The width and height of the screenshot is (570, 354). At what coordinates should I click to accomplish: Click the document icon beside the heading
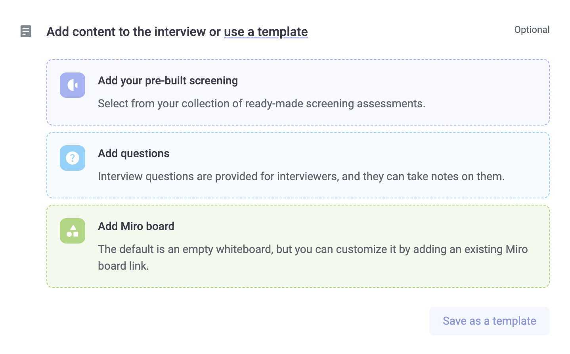click(26, 31)
